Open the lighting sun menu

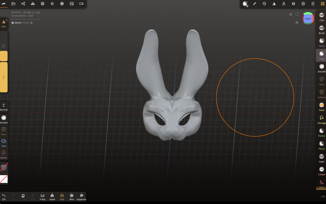tap(52, 4)
